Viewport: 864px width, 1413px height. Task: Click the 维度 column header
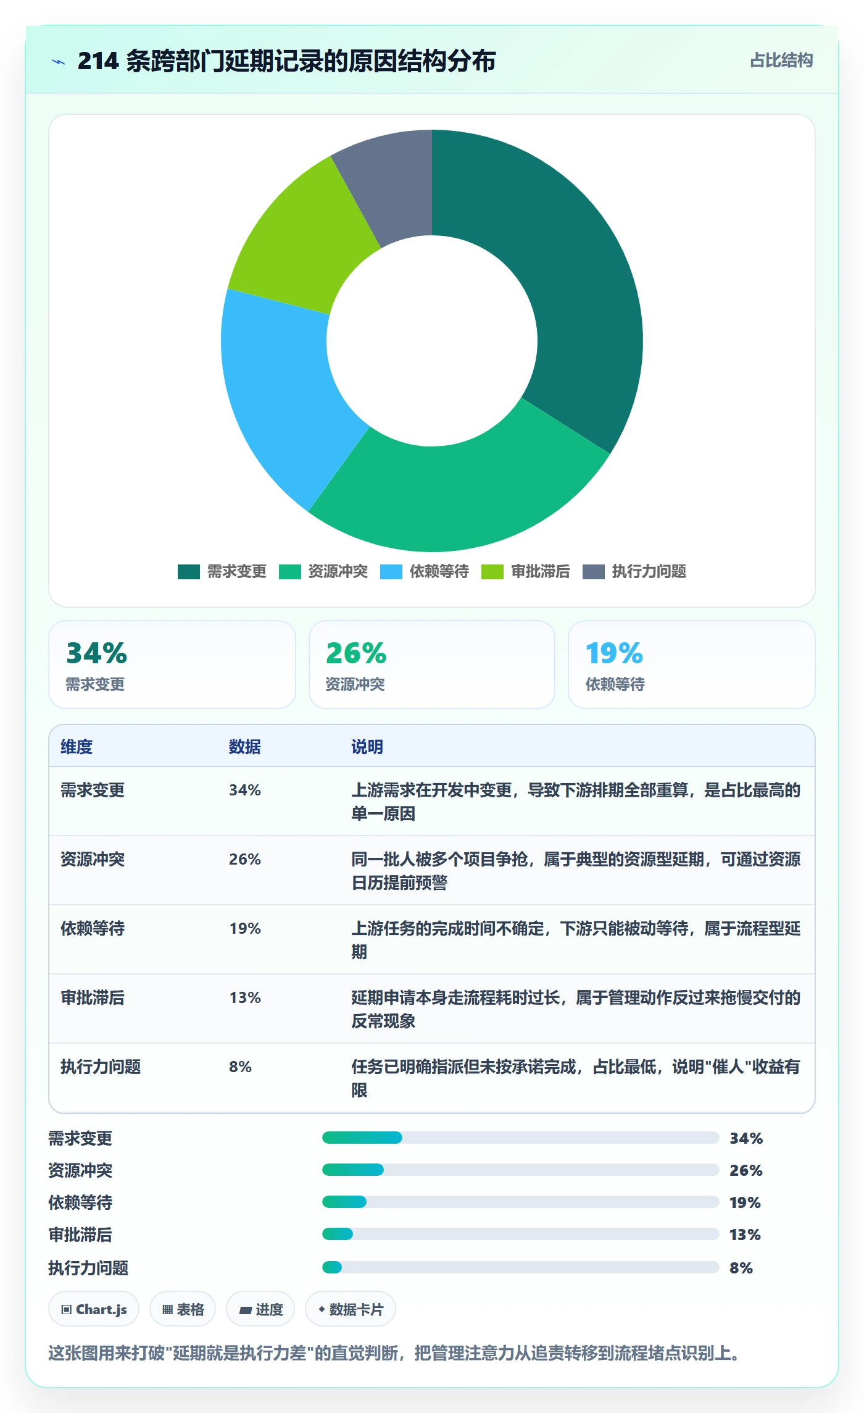(x=77, y=747)
